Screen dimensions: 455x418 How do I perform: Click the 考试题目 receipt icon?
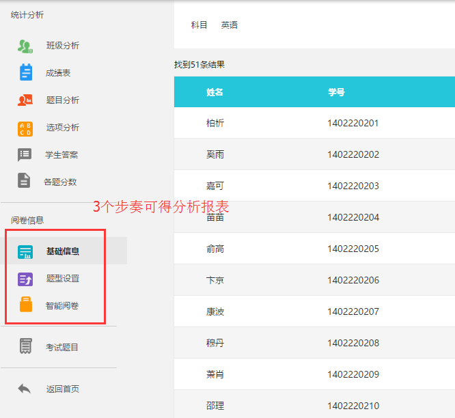click(x=25, y=347)
